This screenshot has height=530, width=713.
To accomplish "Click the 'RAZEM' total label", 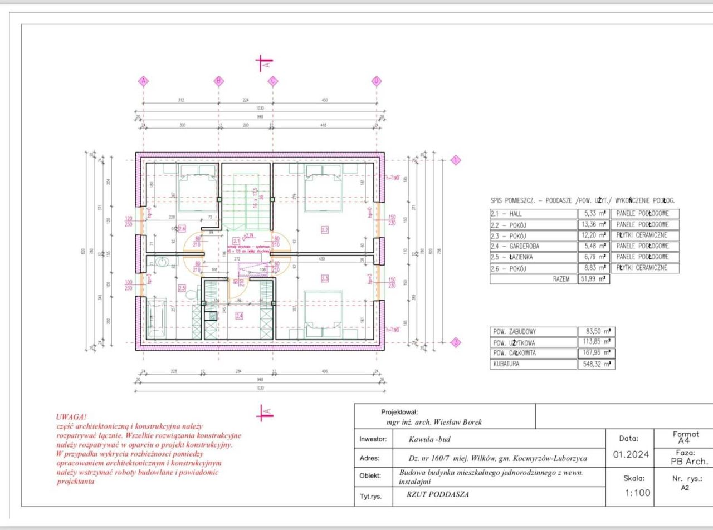I will 561,279.
